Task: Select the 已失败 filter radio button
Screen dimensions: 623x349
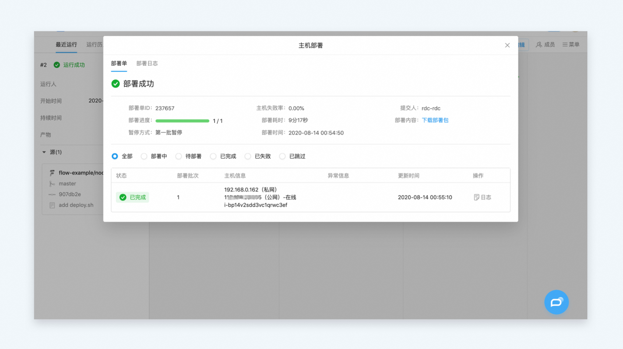Action: (x=248, y=156)
